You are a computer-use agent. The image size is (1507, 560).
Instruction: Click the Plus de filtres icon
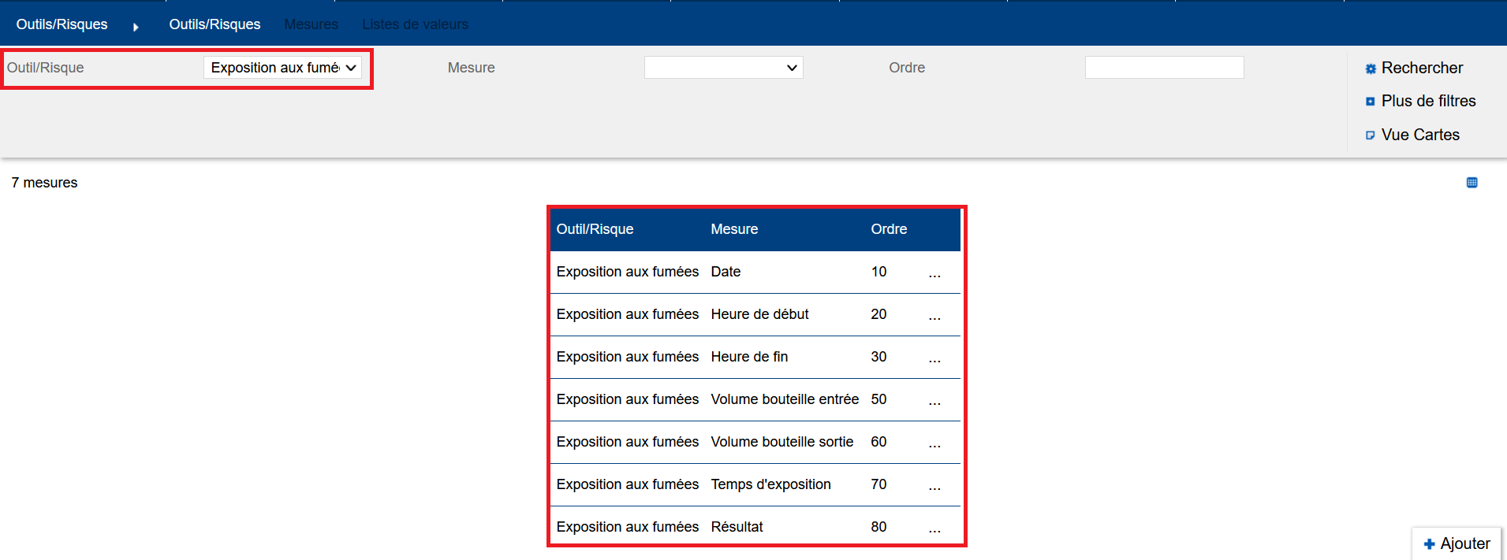(x=1371, y=102)
